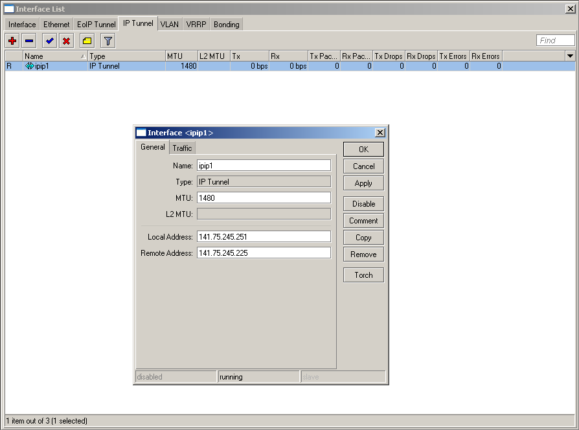Open the Filter funnel icon
The width and height of the screenshot is (579, 430).
(x=108, y=41)
